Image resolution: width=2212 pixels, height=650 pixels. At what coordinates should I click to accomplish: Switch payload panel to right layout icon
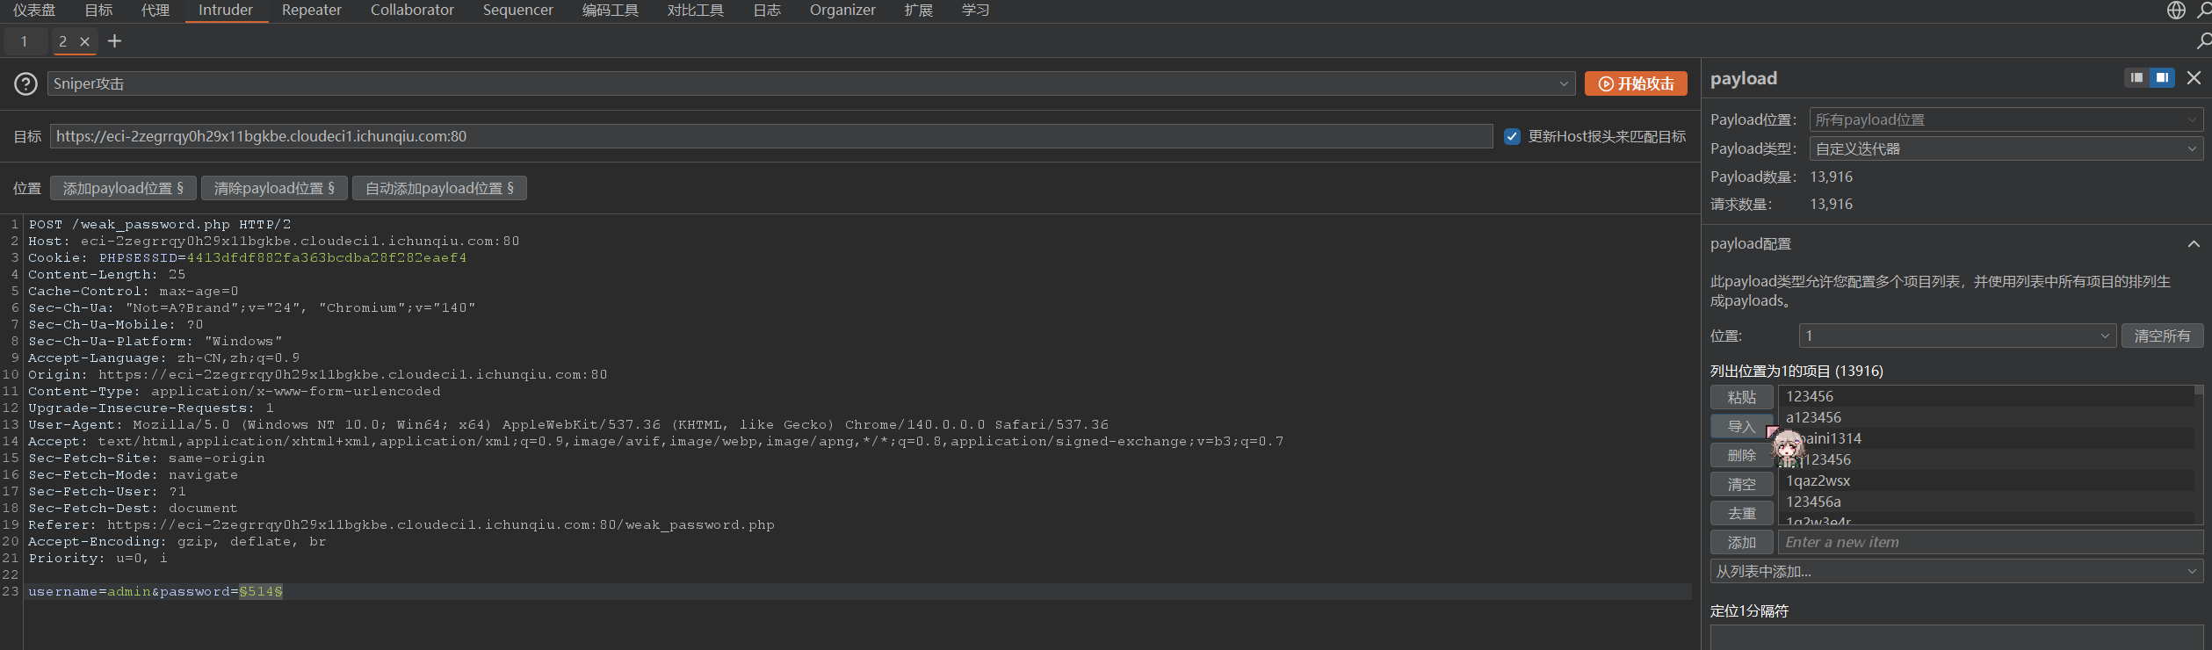[2162, 78]
